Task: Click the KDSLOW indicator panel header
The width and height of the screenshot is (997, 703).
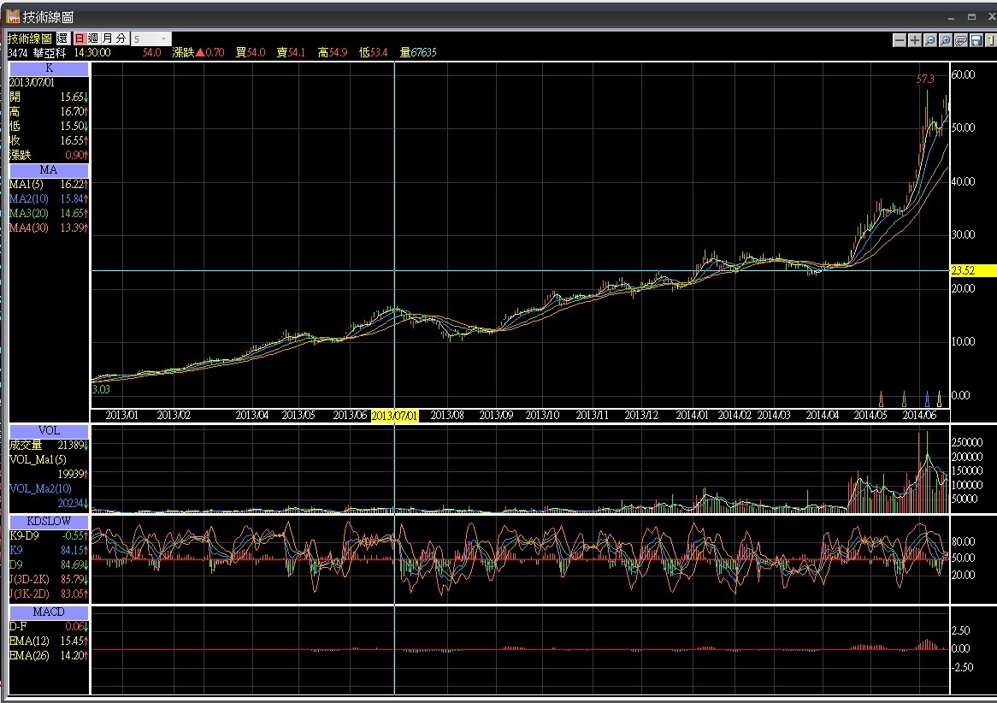Action: (x=49, y=522)
